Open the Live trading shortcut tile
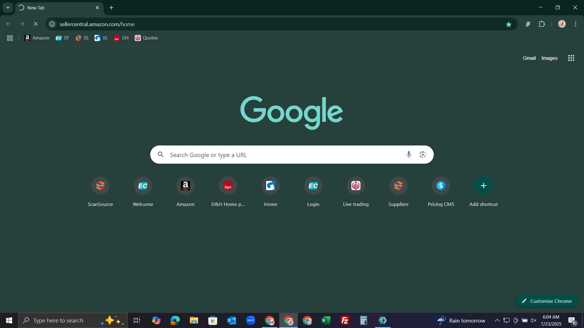The width and height of the screenshot is (584, 328). (x=356, y=192)
